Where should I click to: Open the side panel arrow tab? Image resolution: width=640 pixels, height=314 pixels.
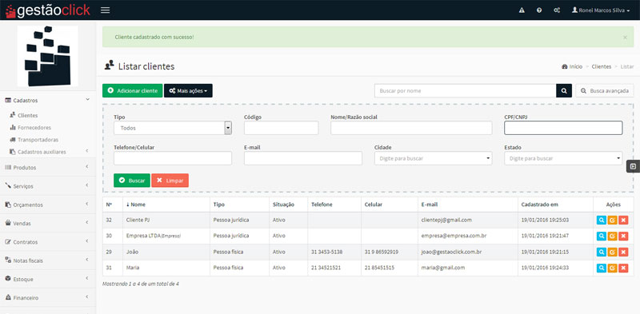pyautogui.click(x=633, y=166)
